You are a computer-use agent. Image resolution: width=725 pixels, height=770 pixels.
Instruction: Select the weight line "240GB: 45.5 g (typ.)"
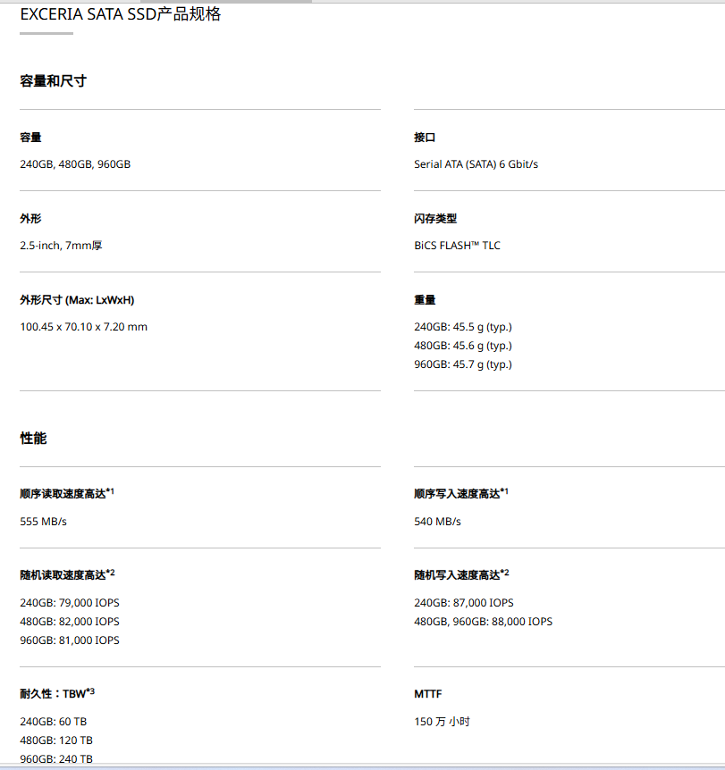[x=463, y=327]
